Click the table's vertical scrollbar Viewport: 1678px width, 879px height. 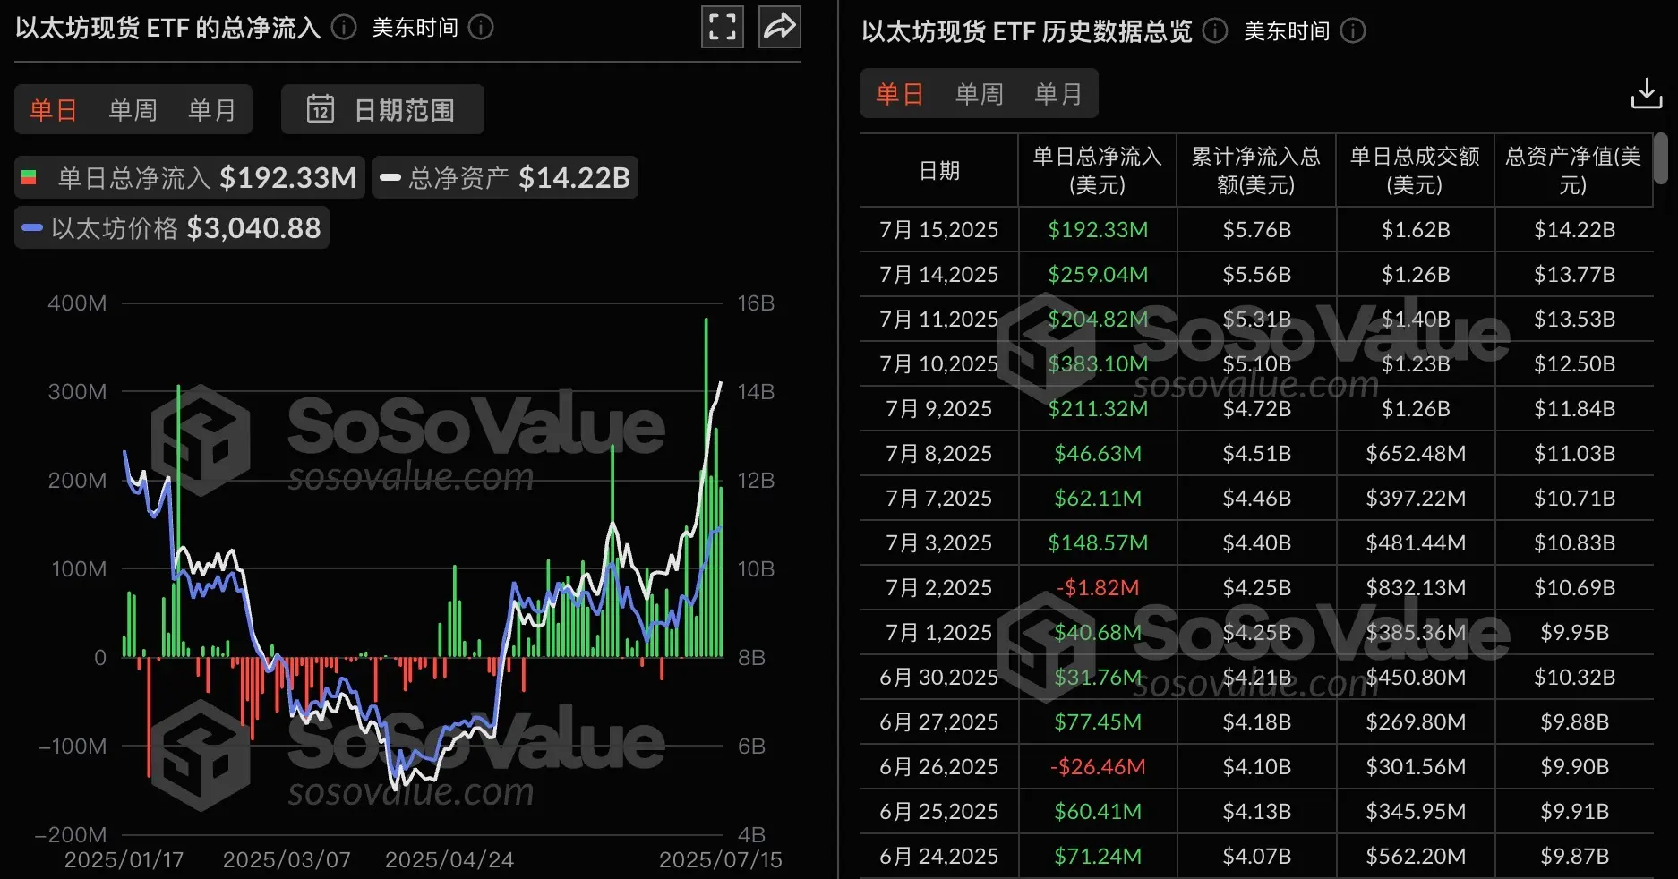(x=1660, y=158)
